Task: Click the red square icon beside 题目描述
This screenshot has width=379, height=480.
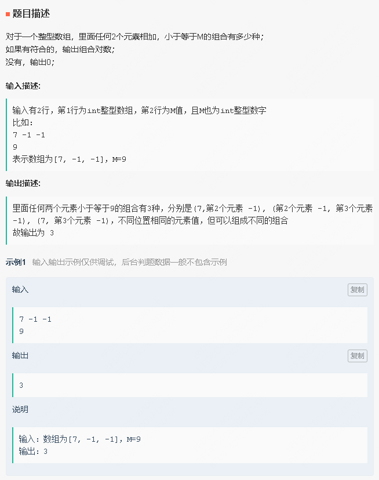Action: click(8, 13)
